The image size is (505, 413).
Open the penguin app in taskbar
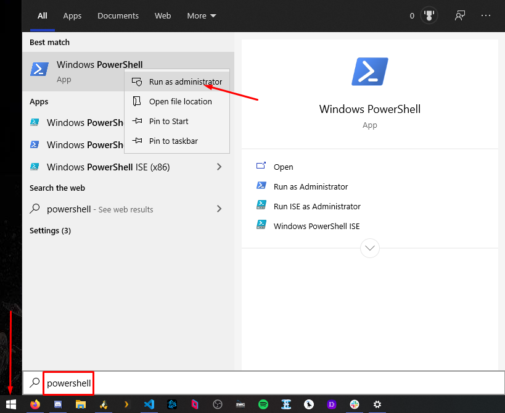[x=104, y=404]
